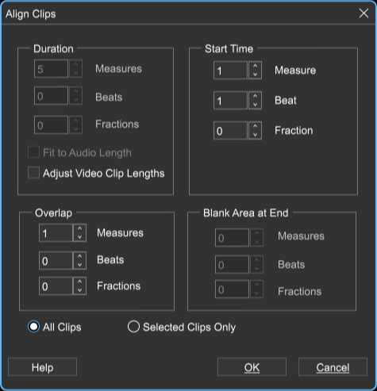Decrease the Start Time Fraction value
The height and width of the screenshot is (391, 377).
click(x=255, y=135)
